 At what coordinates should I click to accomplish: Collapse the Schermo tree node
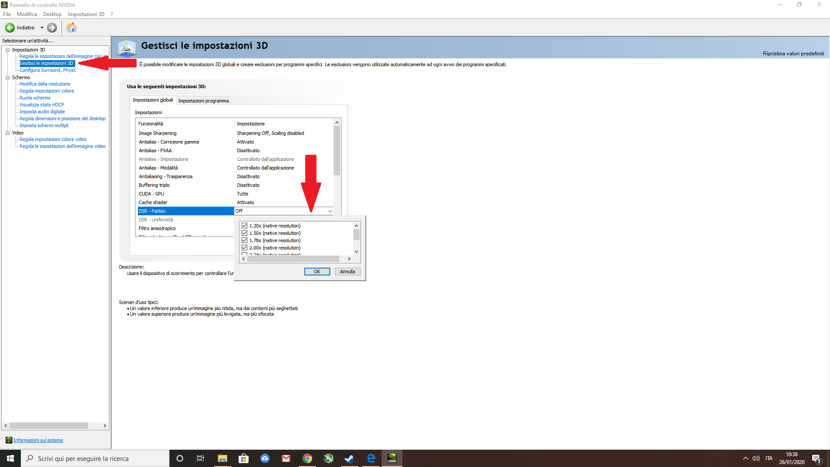coord(7,77)
